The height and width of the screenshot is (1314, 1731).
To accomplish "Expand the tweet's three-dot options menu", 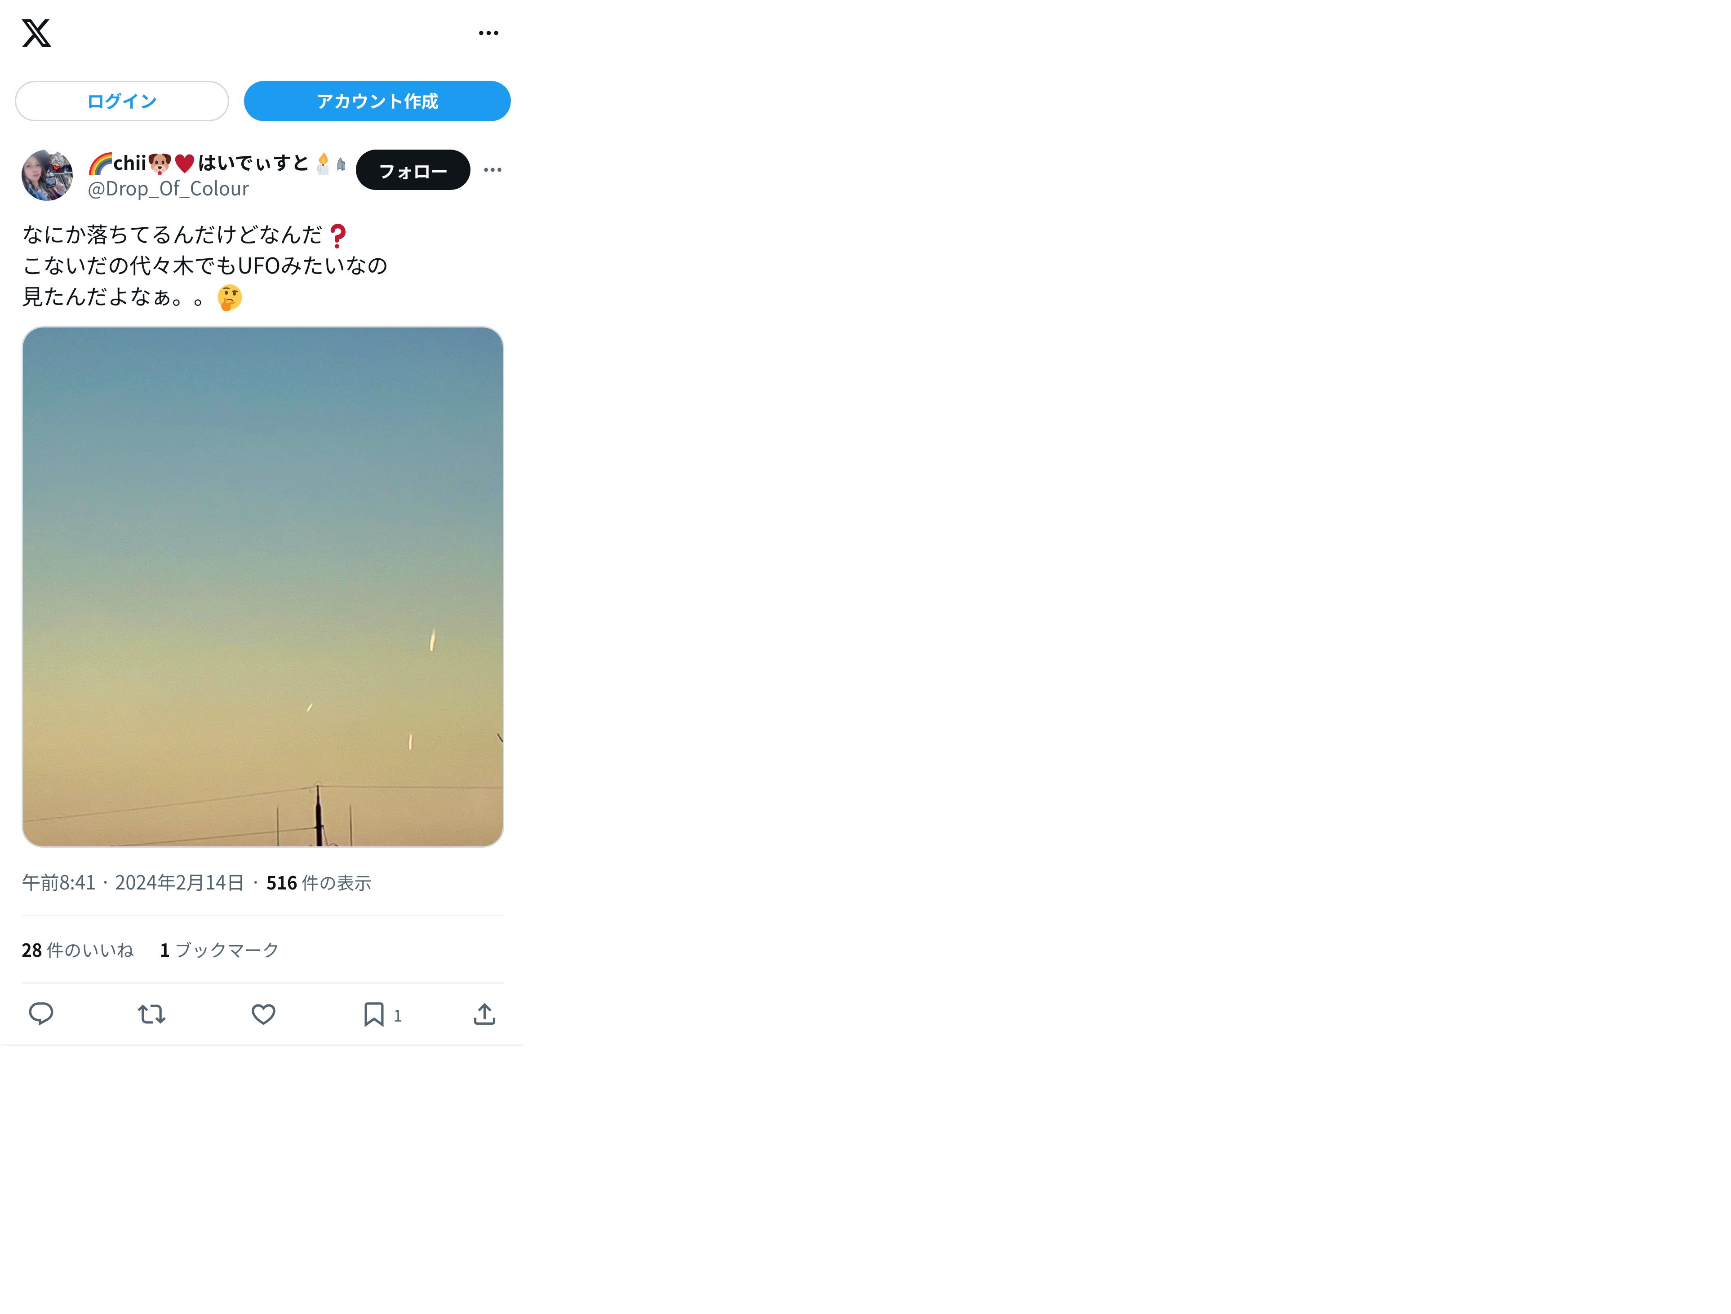I will [492, 170].
